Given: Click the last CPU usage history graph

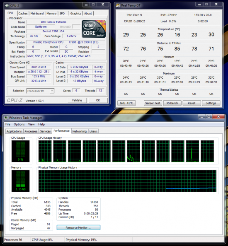Looking at the screenshot, I should [x=207, y=151].
